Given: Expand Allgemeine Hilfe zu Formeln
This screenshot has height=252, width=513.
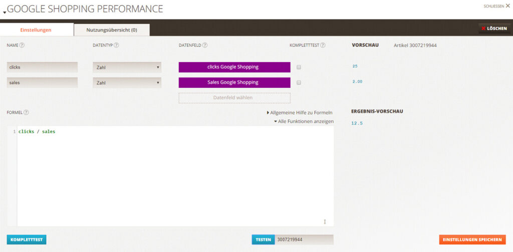Looking at the screenshot, I should (x=300, y=113).
